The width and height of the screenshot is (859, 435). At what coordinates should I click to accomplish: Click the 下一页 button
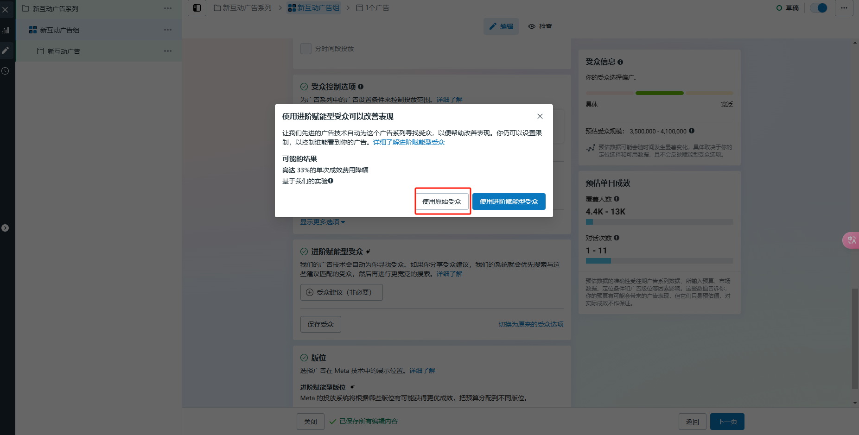[727, 422]
